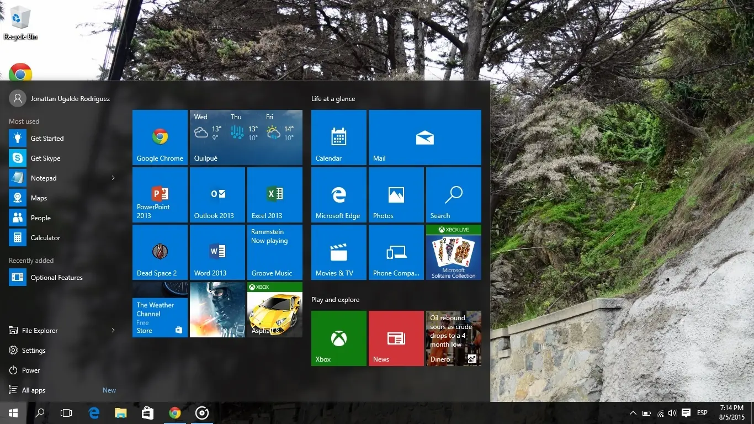The height and width of the screenshot is (424, 754).
Task: Open Optional Features under Recently added
Action: (57, 277)
